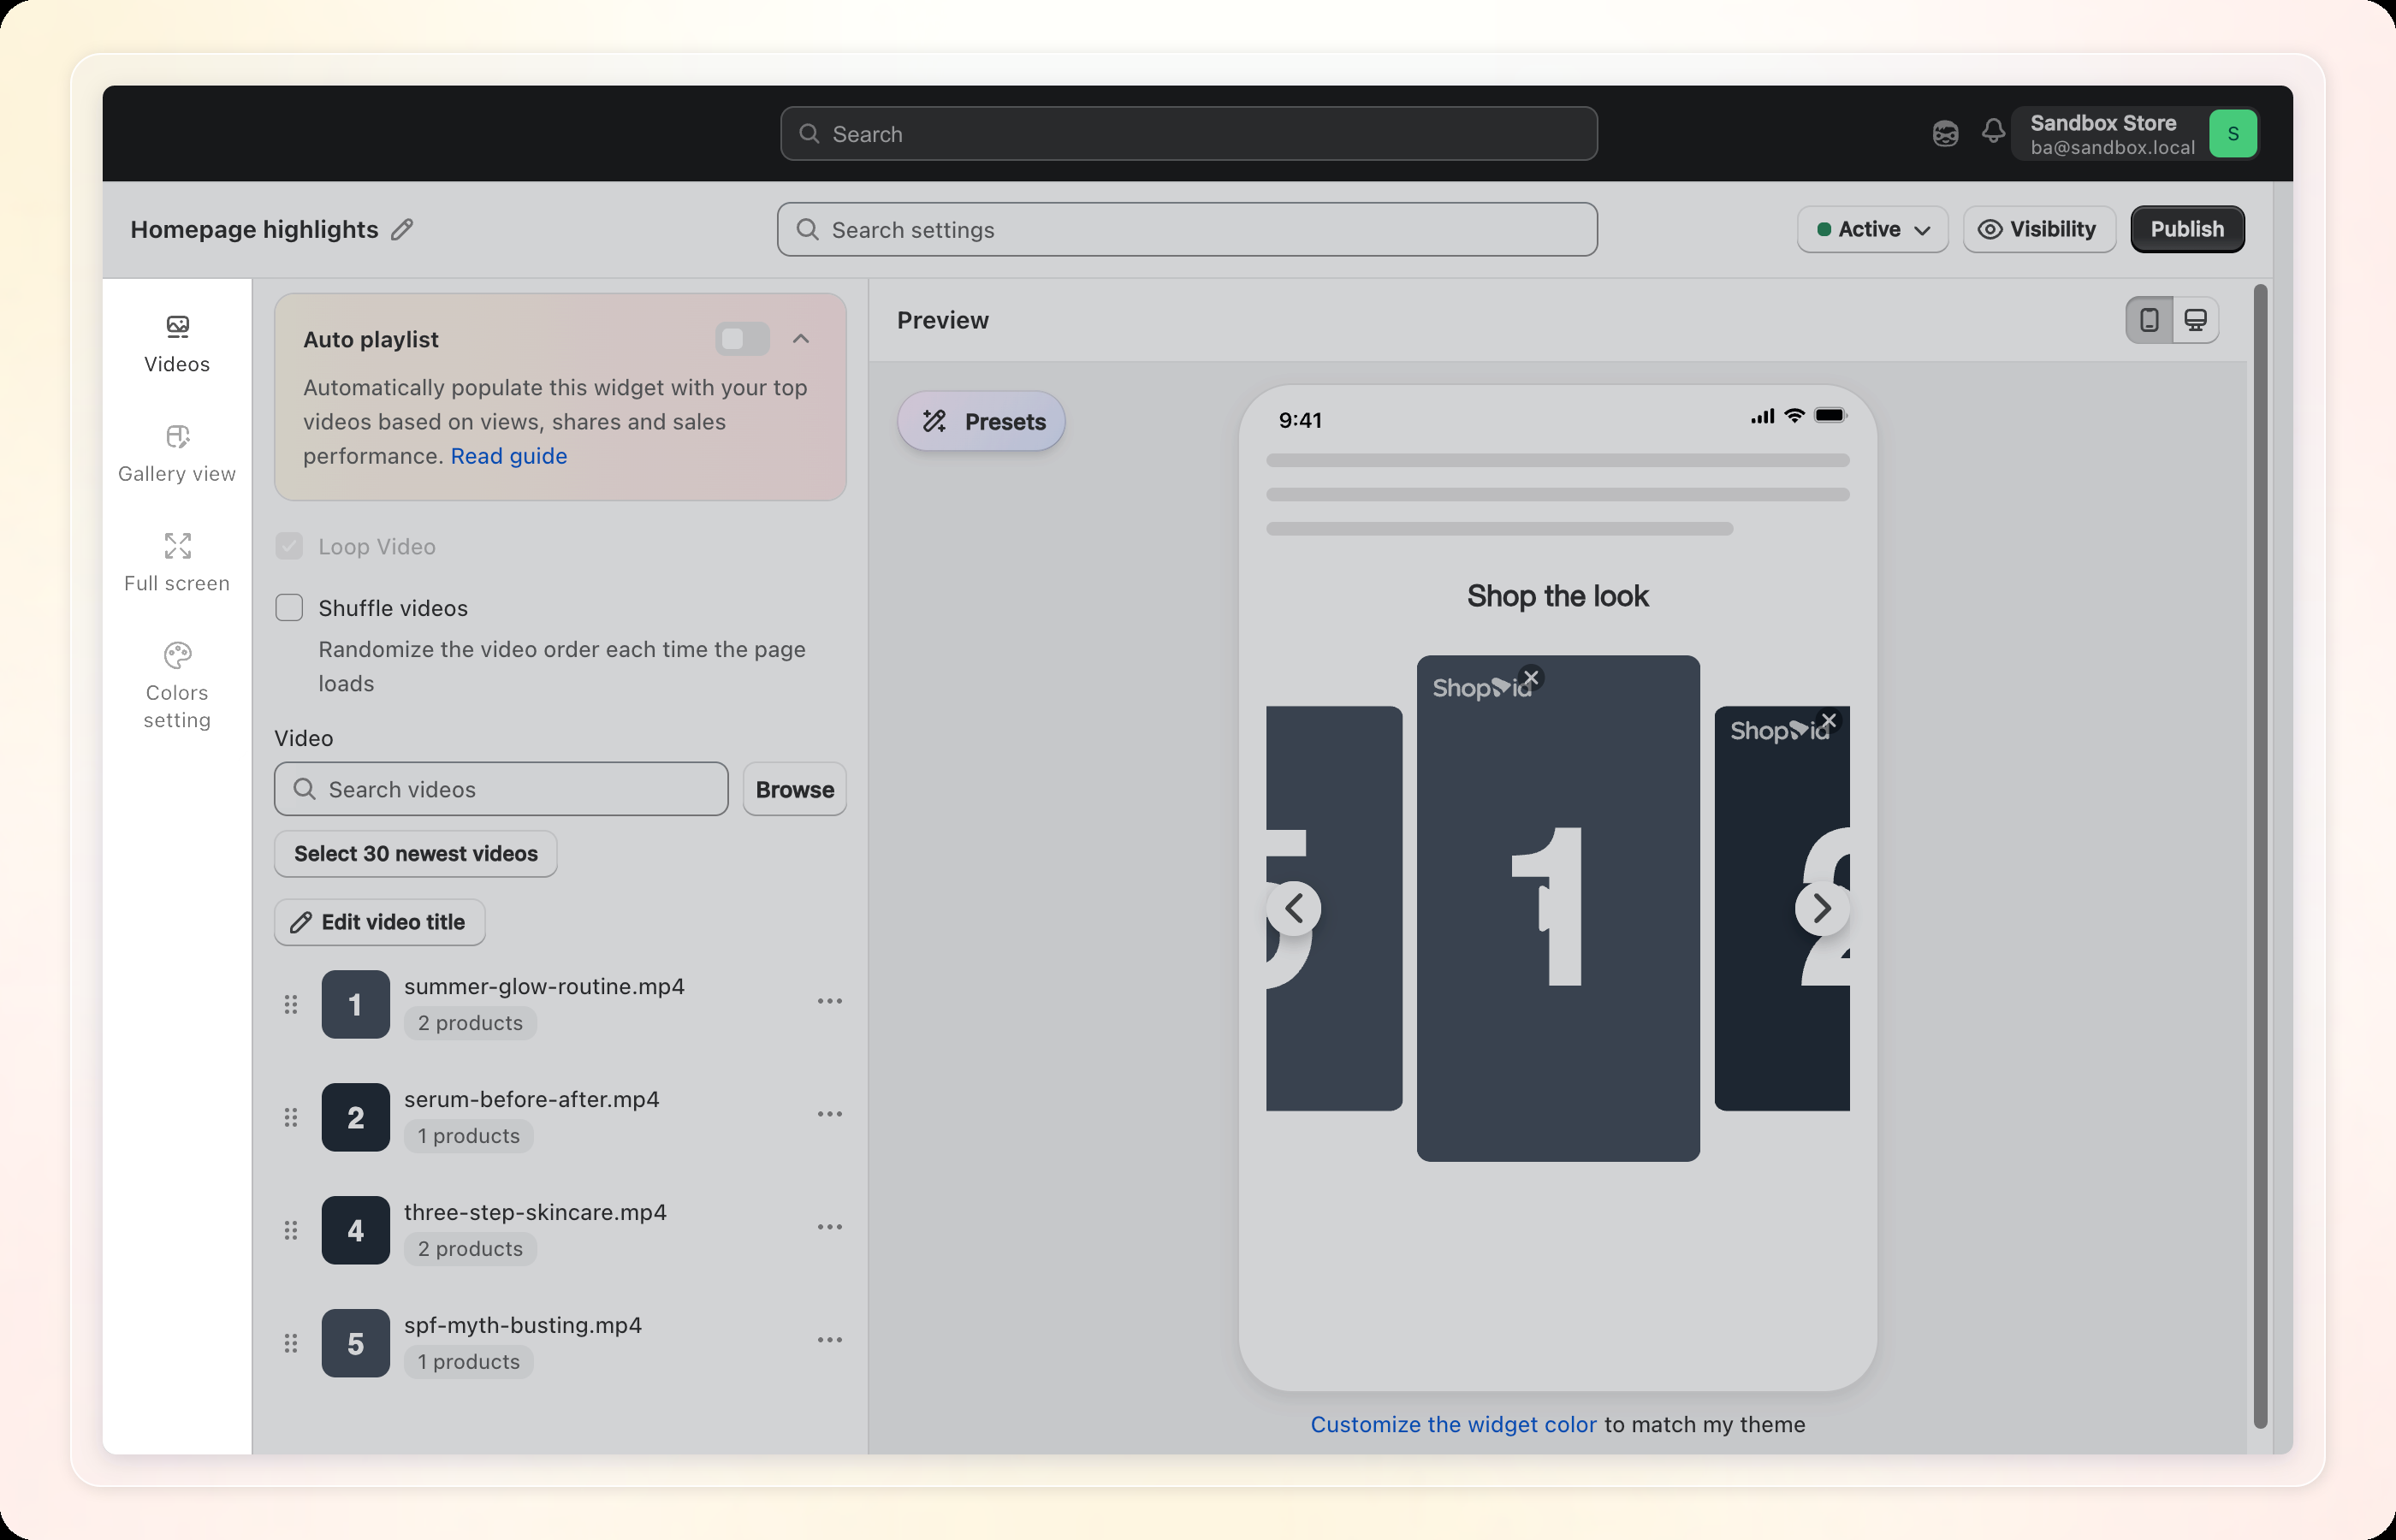Toggle the Auto playlist switch
This screenshot has width=2396, height=1540.
pyautogui.click(x=742, y=339)
